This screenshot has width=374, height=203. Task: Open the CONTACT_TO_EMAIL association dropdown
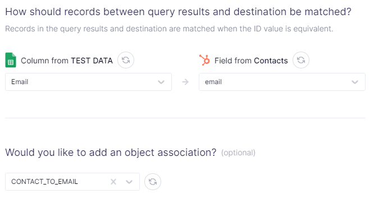point(72,182)
